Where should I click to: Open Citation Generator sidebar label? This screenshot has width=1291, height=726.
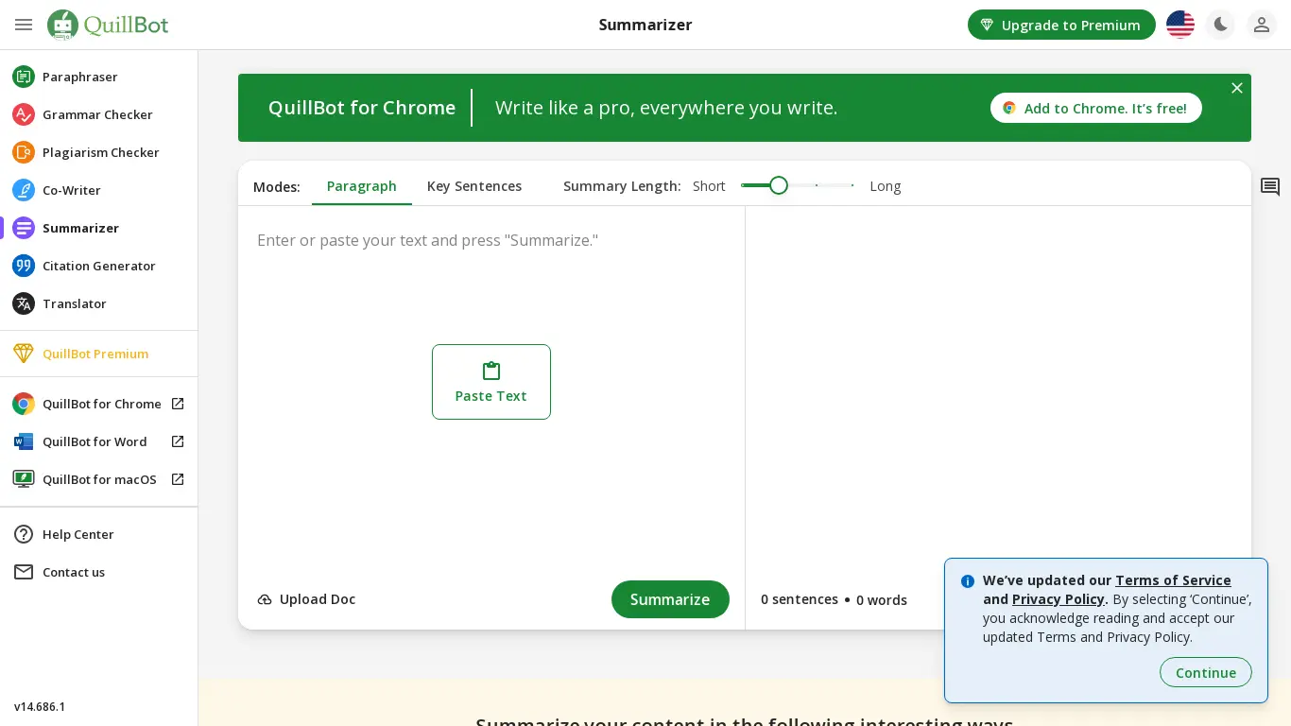[x=99, y=266]
